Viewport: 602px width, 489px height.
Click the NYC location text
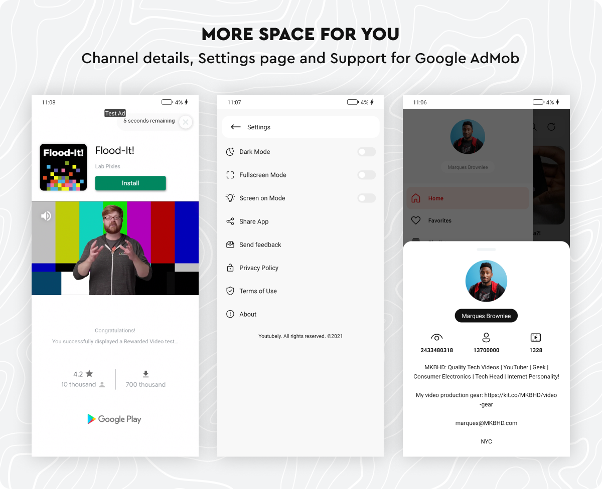point(486,441)
